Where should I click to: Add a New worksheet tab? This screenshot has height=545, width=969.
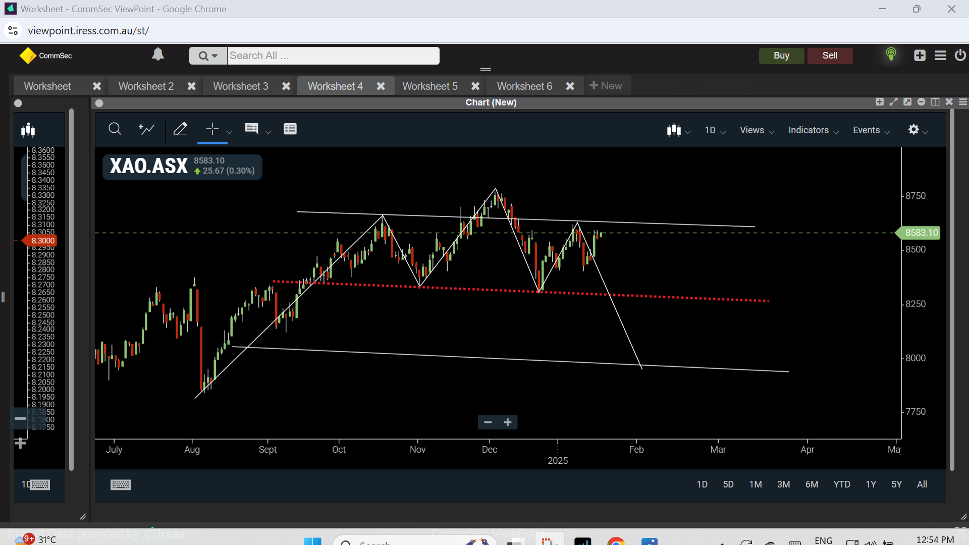606,86
